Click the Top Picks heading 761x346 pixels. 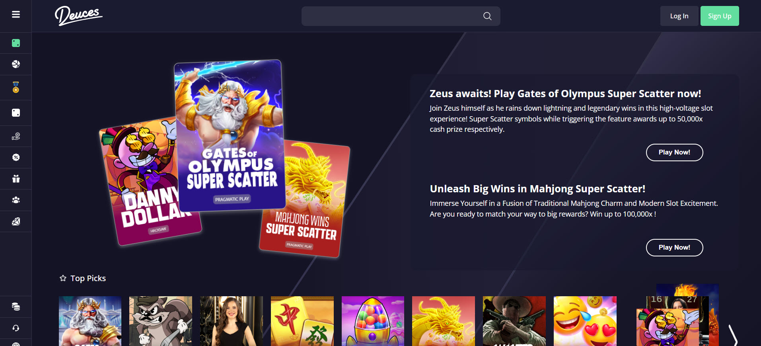pos(88,278)
